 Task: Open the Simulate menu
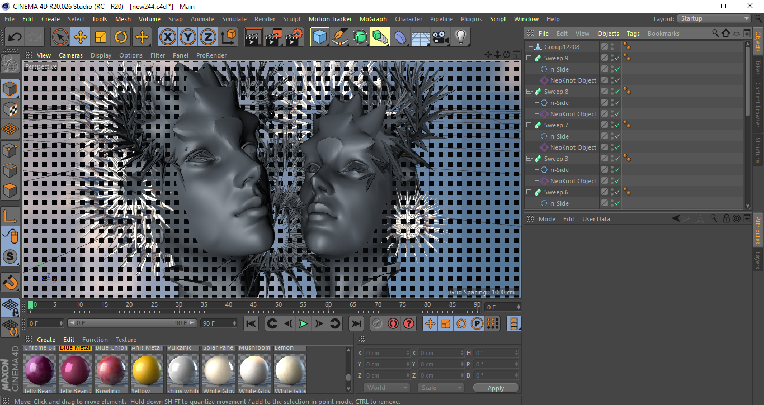[x=234, y=19]
